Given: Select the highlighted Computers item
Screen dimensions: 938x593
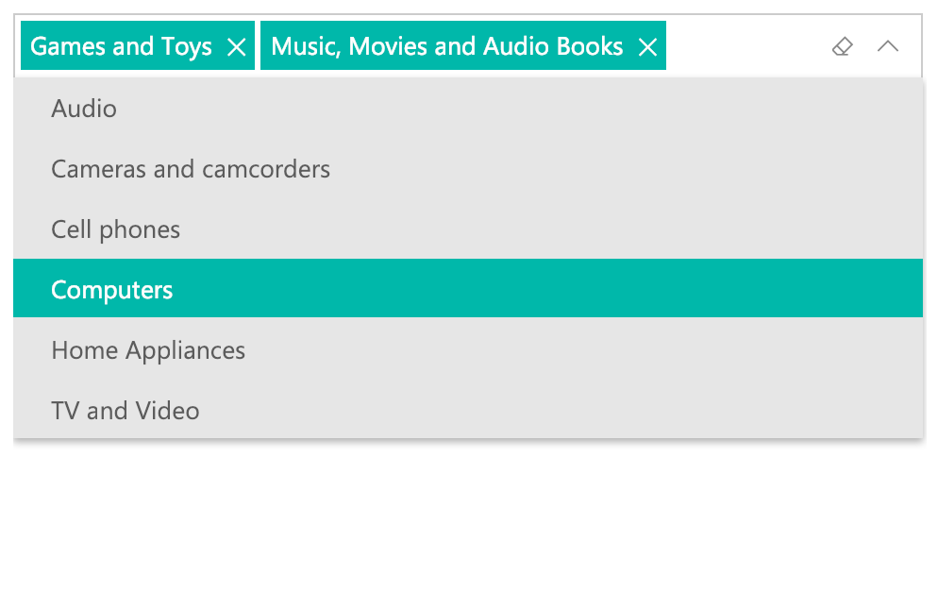Looking at the screenshot, I should pos(468,288).
